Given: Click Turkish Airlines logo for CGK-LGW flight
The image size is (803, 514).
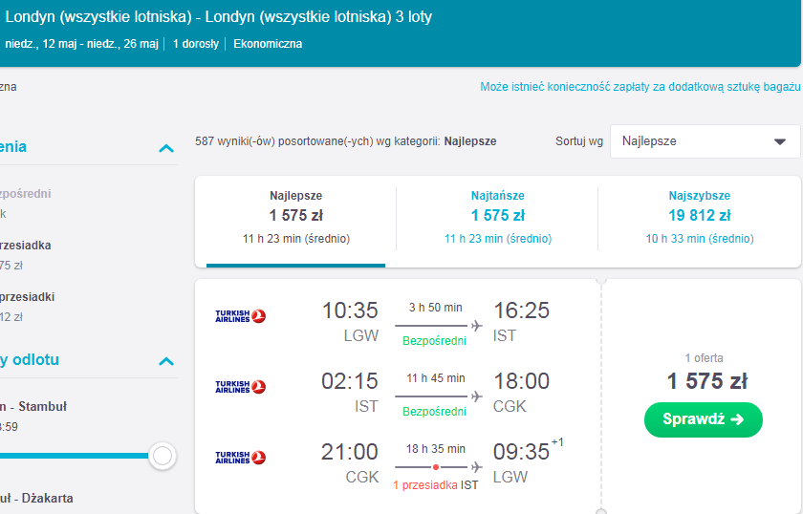Looking at the screenshot, I should tap(240, 458).
